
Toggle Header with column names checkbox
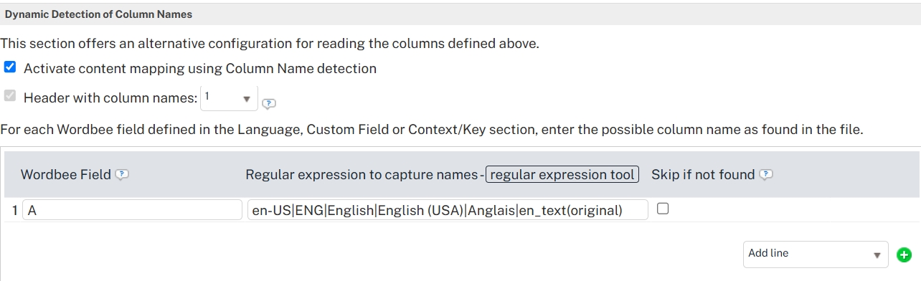point(10,96)
